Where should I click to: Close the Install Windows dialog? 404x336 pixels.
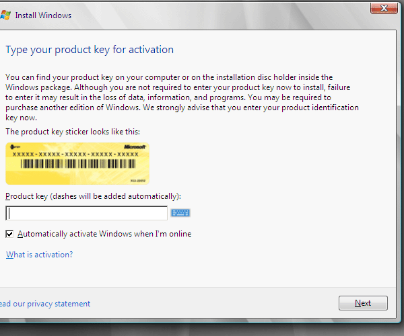384,8
